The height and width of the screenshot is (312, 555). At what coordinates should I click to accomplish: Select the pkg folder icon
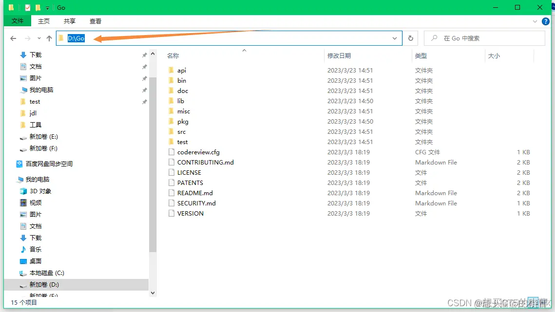pos(172,121)
